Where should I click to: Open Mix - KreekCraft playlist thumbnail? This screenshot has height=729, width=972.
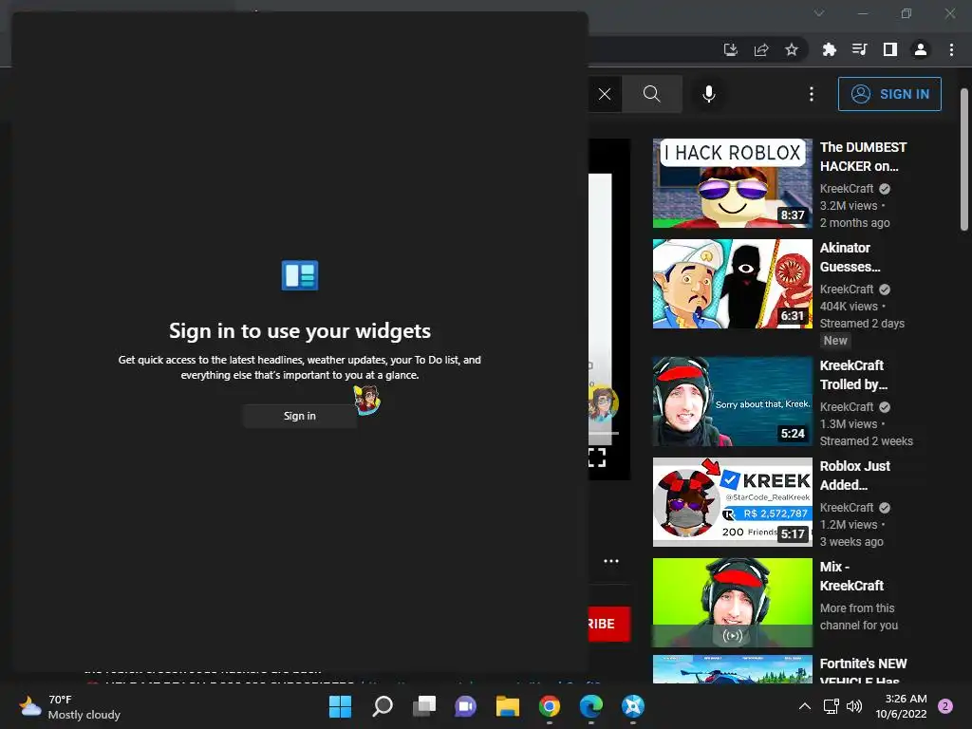click(x=732, y=603)
